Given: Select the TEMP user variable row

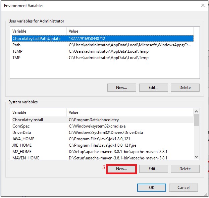Looking at the screenshot, I should [x=103, y=51].
